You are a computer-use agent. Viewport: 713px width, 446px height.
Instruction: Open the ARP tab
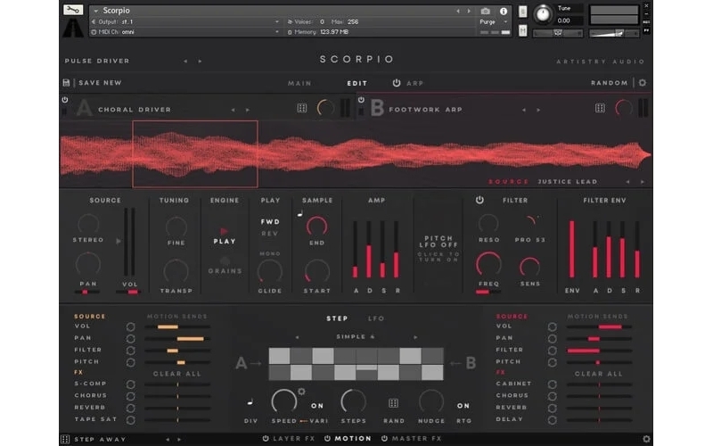[x=414, y=83]
